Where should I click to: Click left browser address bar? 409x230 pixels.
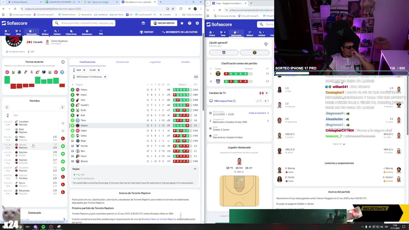(96, 9)
